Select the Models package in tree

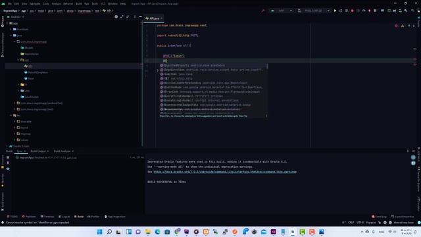(x=27, y=48)
